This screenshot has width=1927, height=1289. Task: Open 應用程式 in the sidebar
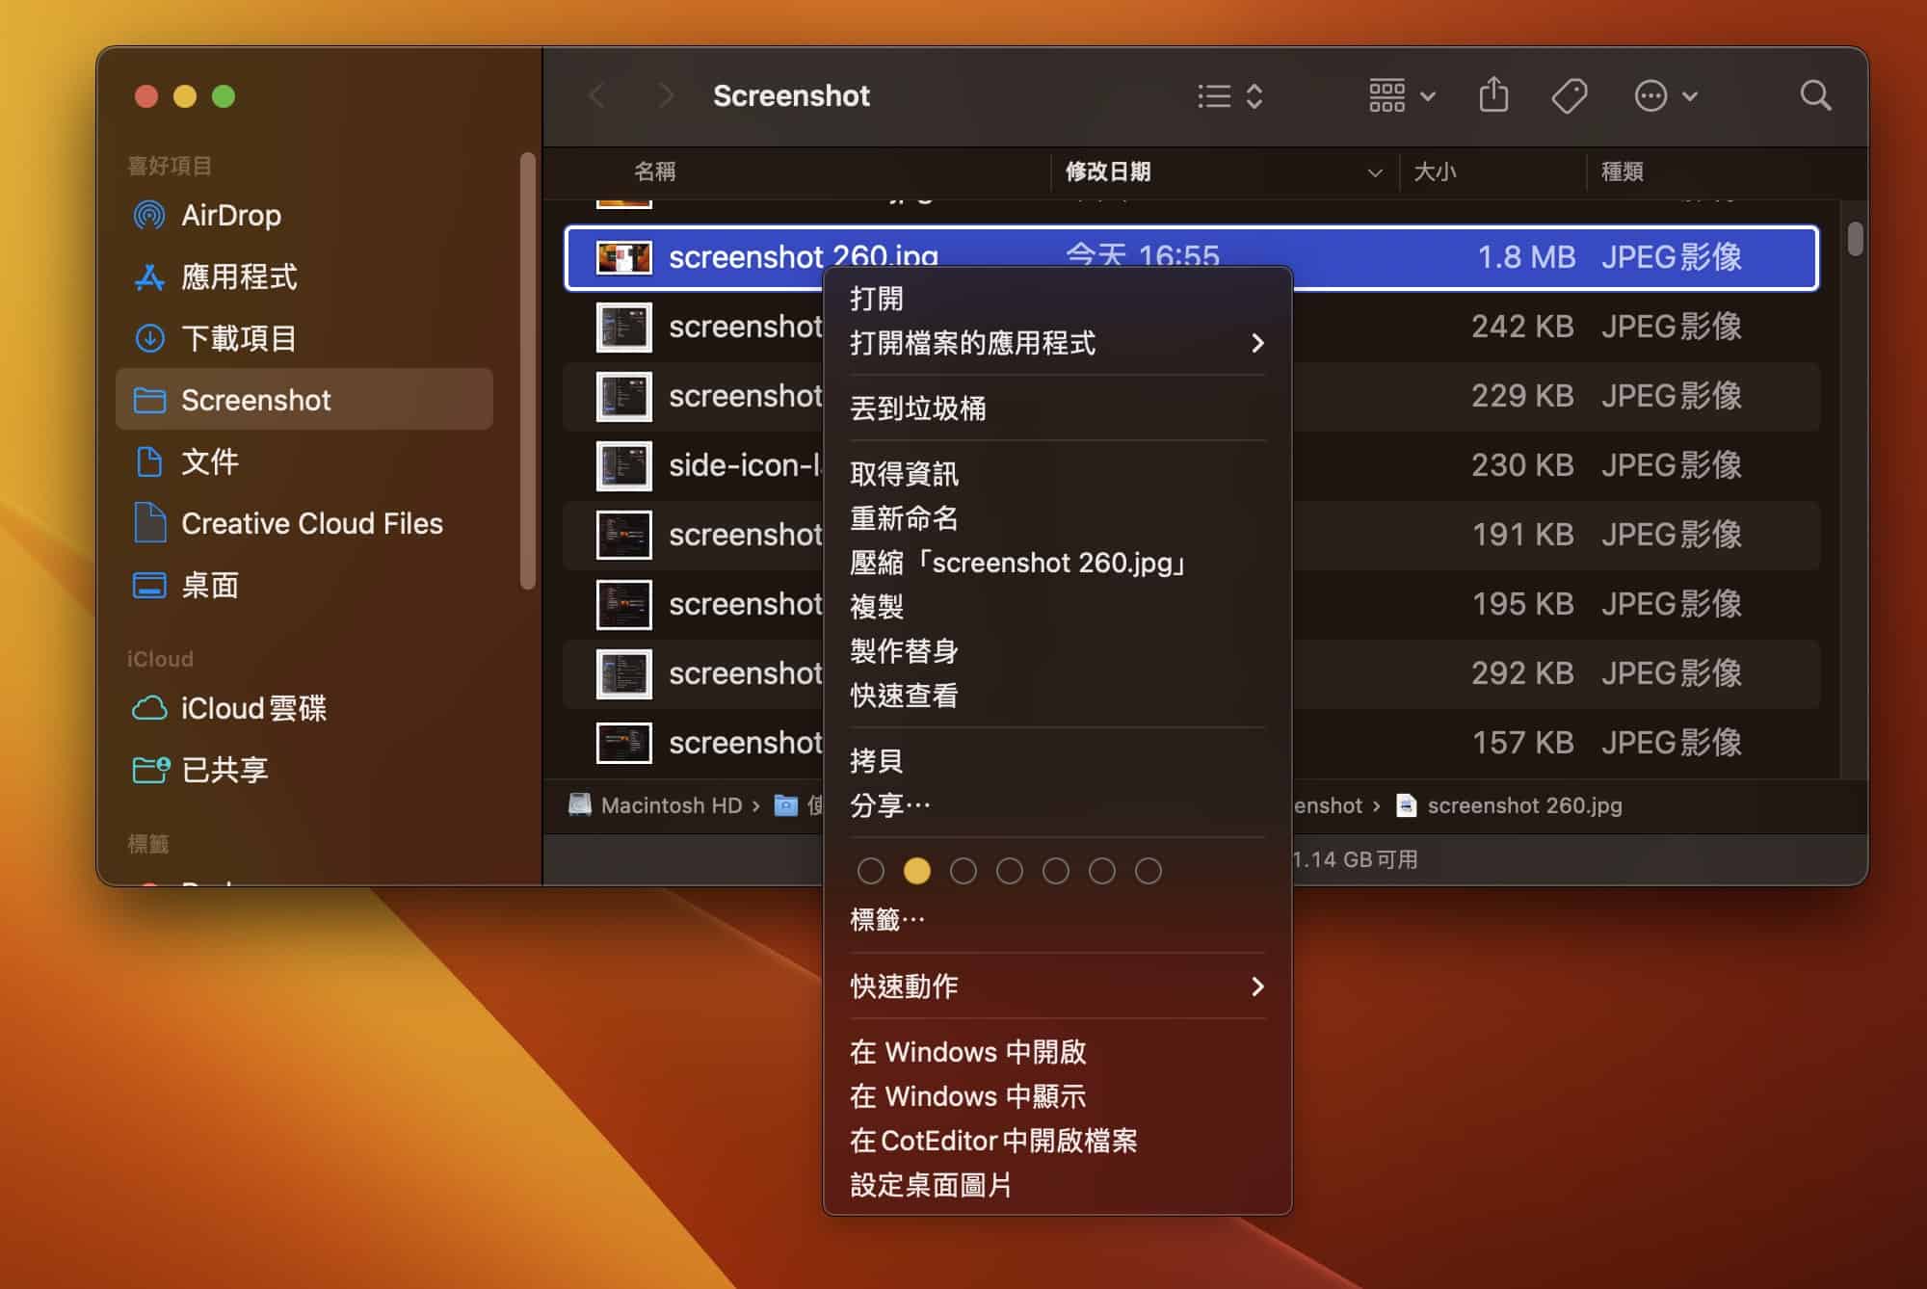238,276
